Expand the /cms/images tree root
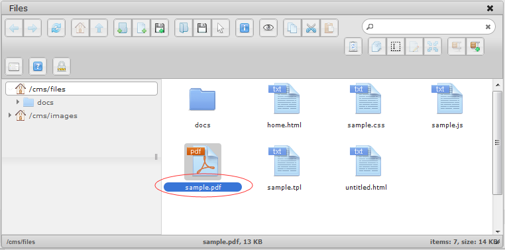505x250 pixels. coord(10,115)
